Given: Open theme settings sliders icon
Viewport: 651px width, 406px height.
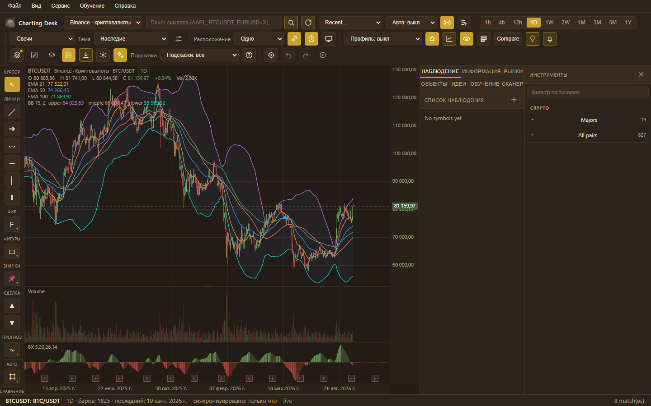Looking at the screenshot, I should point(179,39).
